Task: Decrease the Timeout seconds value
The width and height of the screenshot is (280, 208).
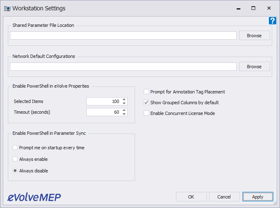Action: click(x=124, y=114)
